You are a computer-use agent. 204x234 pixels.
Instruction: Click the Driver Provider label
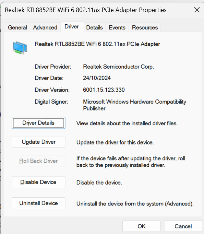53,67
